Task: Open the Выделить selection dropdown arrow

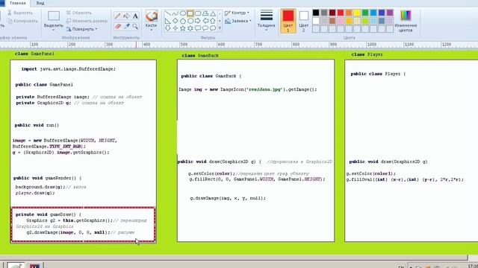Action: click(53, 30)
